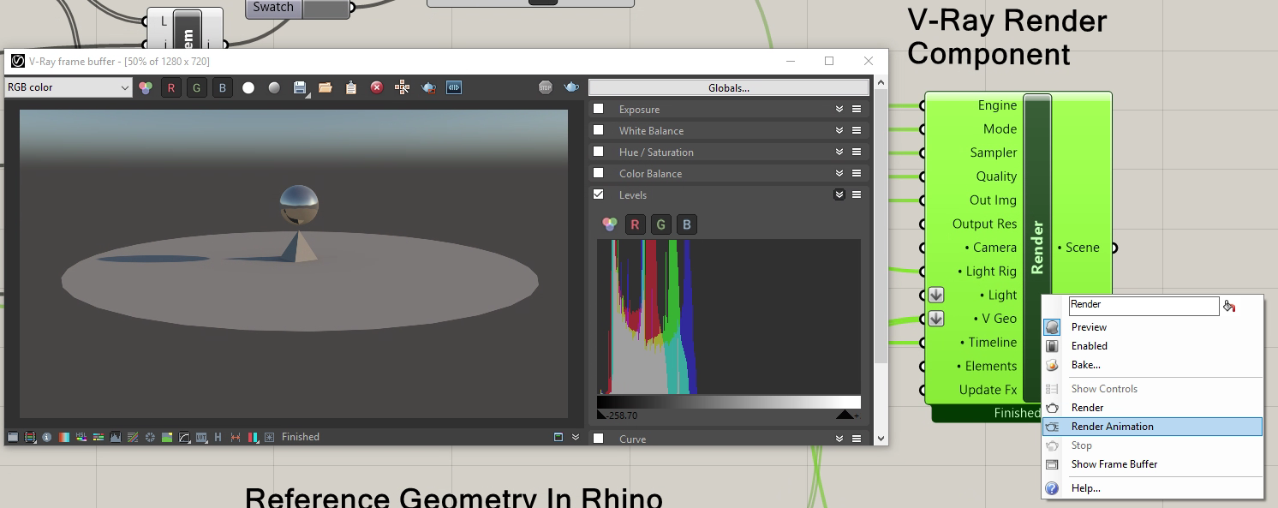Toggle white balance status bar icon
This screenshot has width=1278, height=508.
click(x=64, y=437)
